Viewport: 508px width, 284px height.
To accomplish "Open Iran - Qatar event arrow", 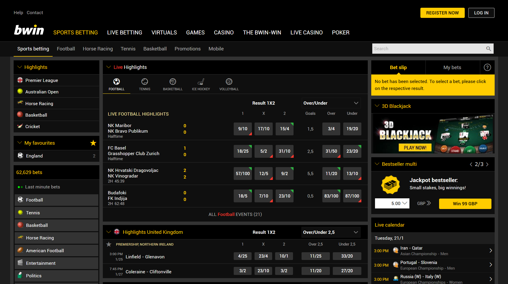I will point(491,250).
